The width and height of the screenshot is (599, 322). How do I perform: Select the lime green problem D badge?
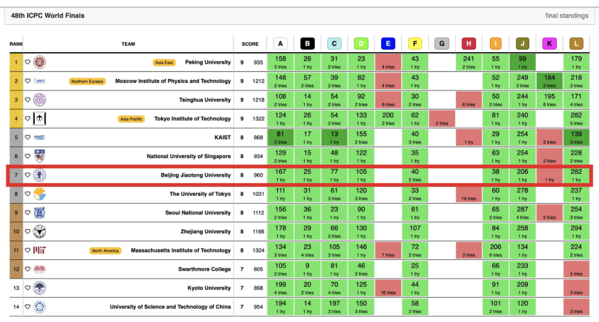pyautogui.click(x=362, y=44)
